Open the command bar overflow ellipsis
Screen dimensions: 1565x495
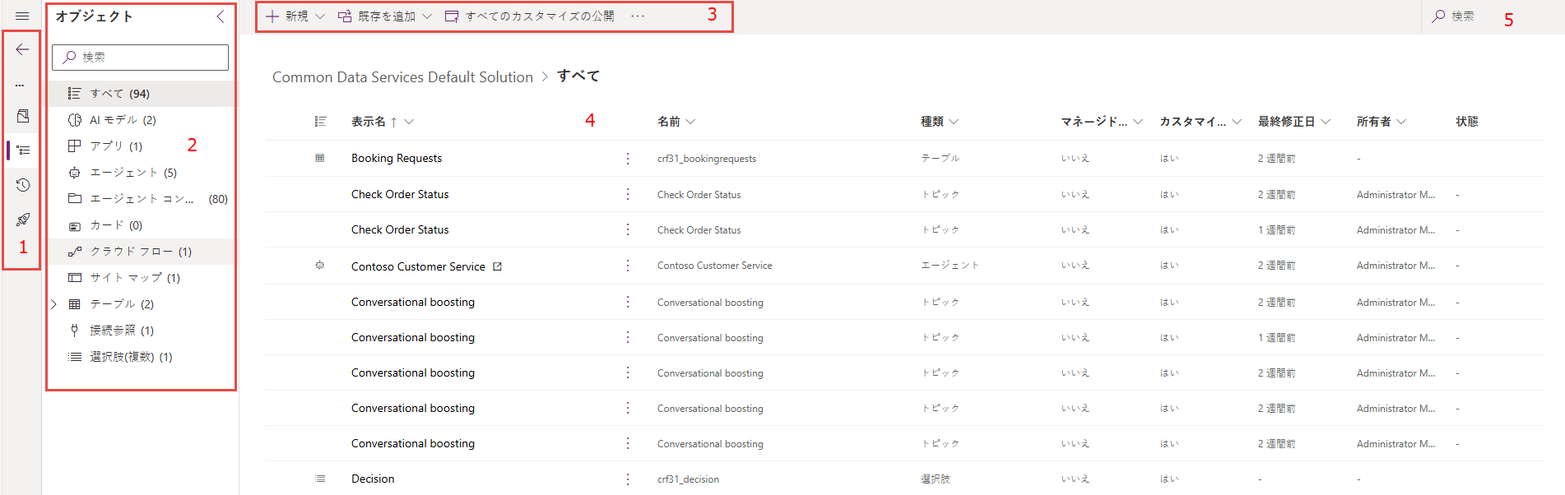[x=638, y=16]
